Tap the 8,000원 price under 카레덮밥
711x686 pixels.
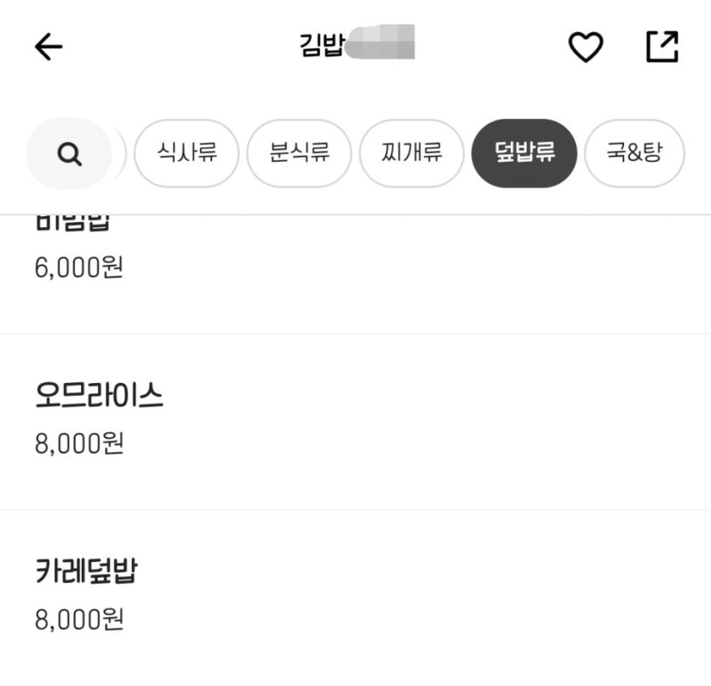[79, 619]
